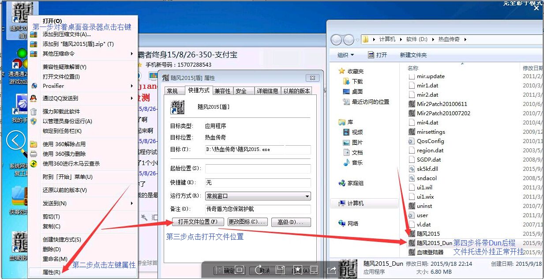Image resolution: width=544 pixels, height=279 pixels.
Task: Click the 目标(T) path input field
Action: [x=258, y=150]
